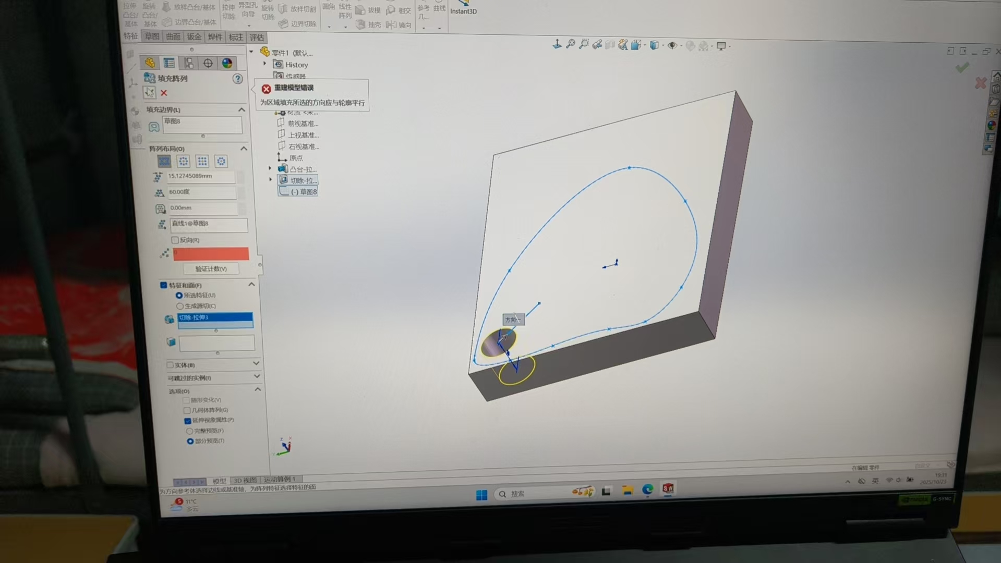Click the 相交 intersect tool
The width and height of the screenshot is (1001, 563).
tap(399, 10)
